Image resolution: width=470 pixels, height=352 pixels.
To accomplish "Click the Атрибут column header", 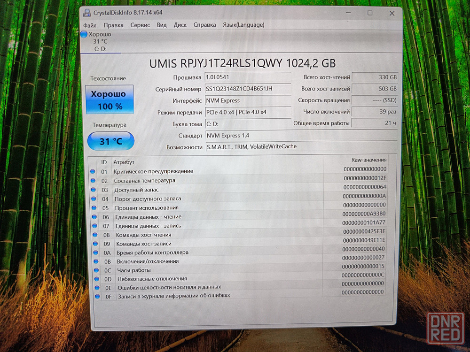I will 124,162.
